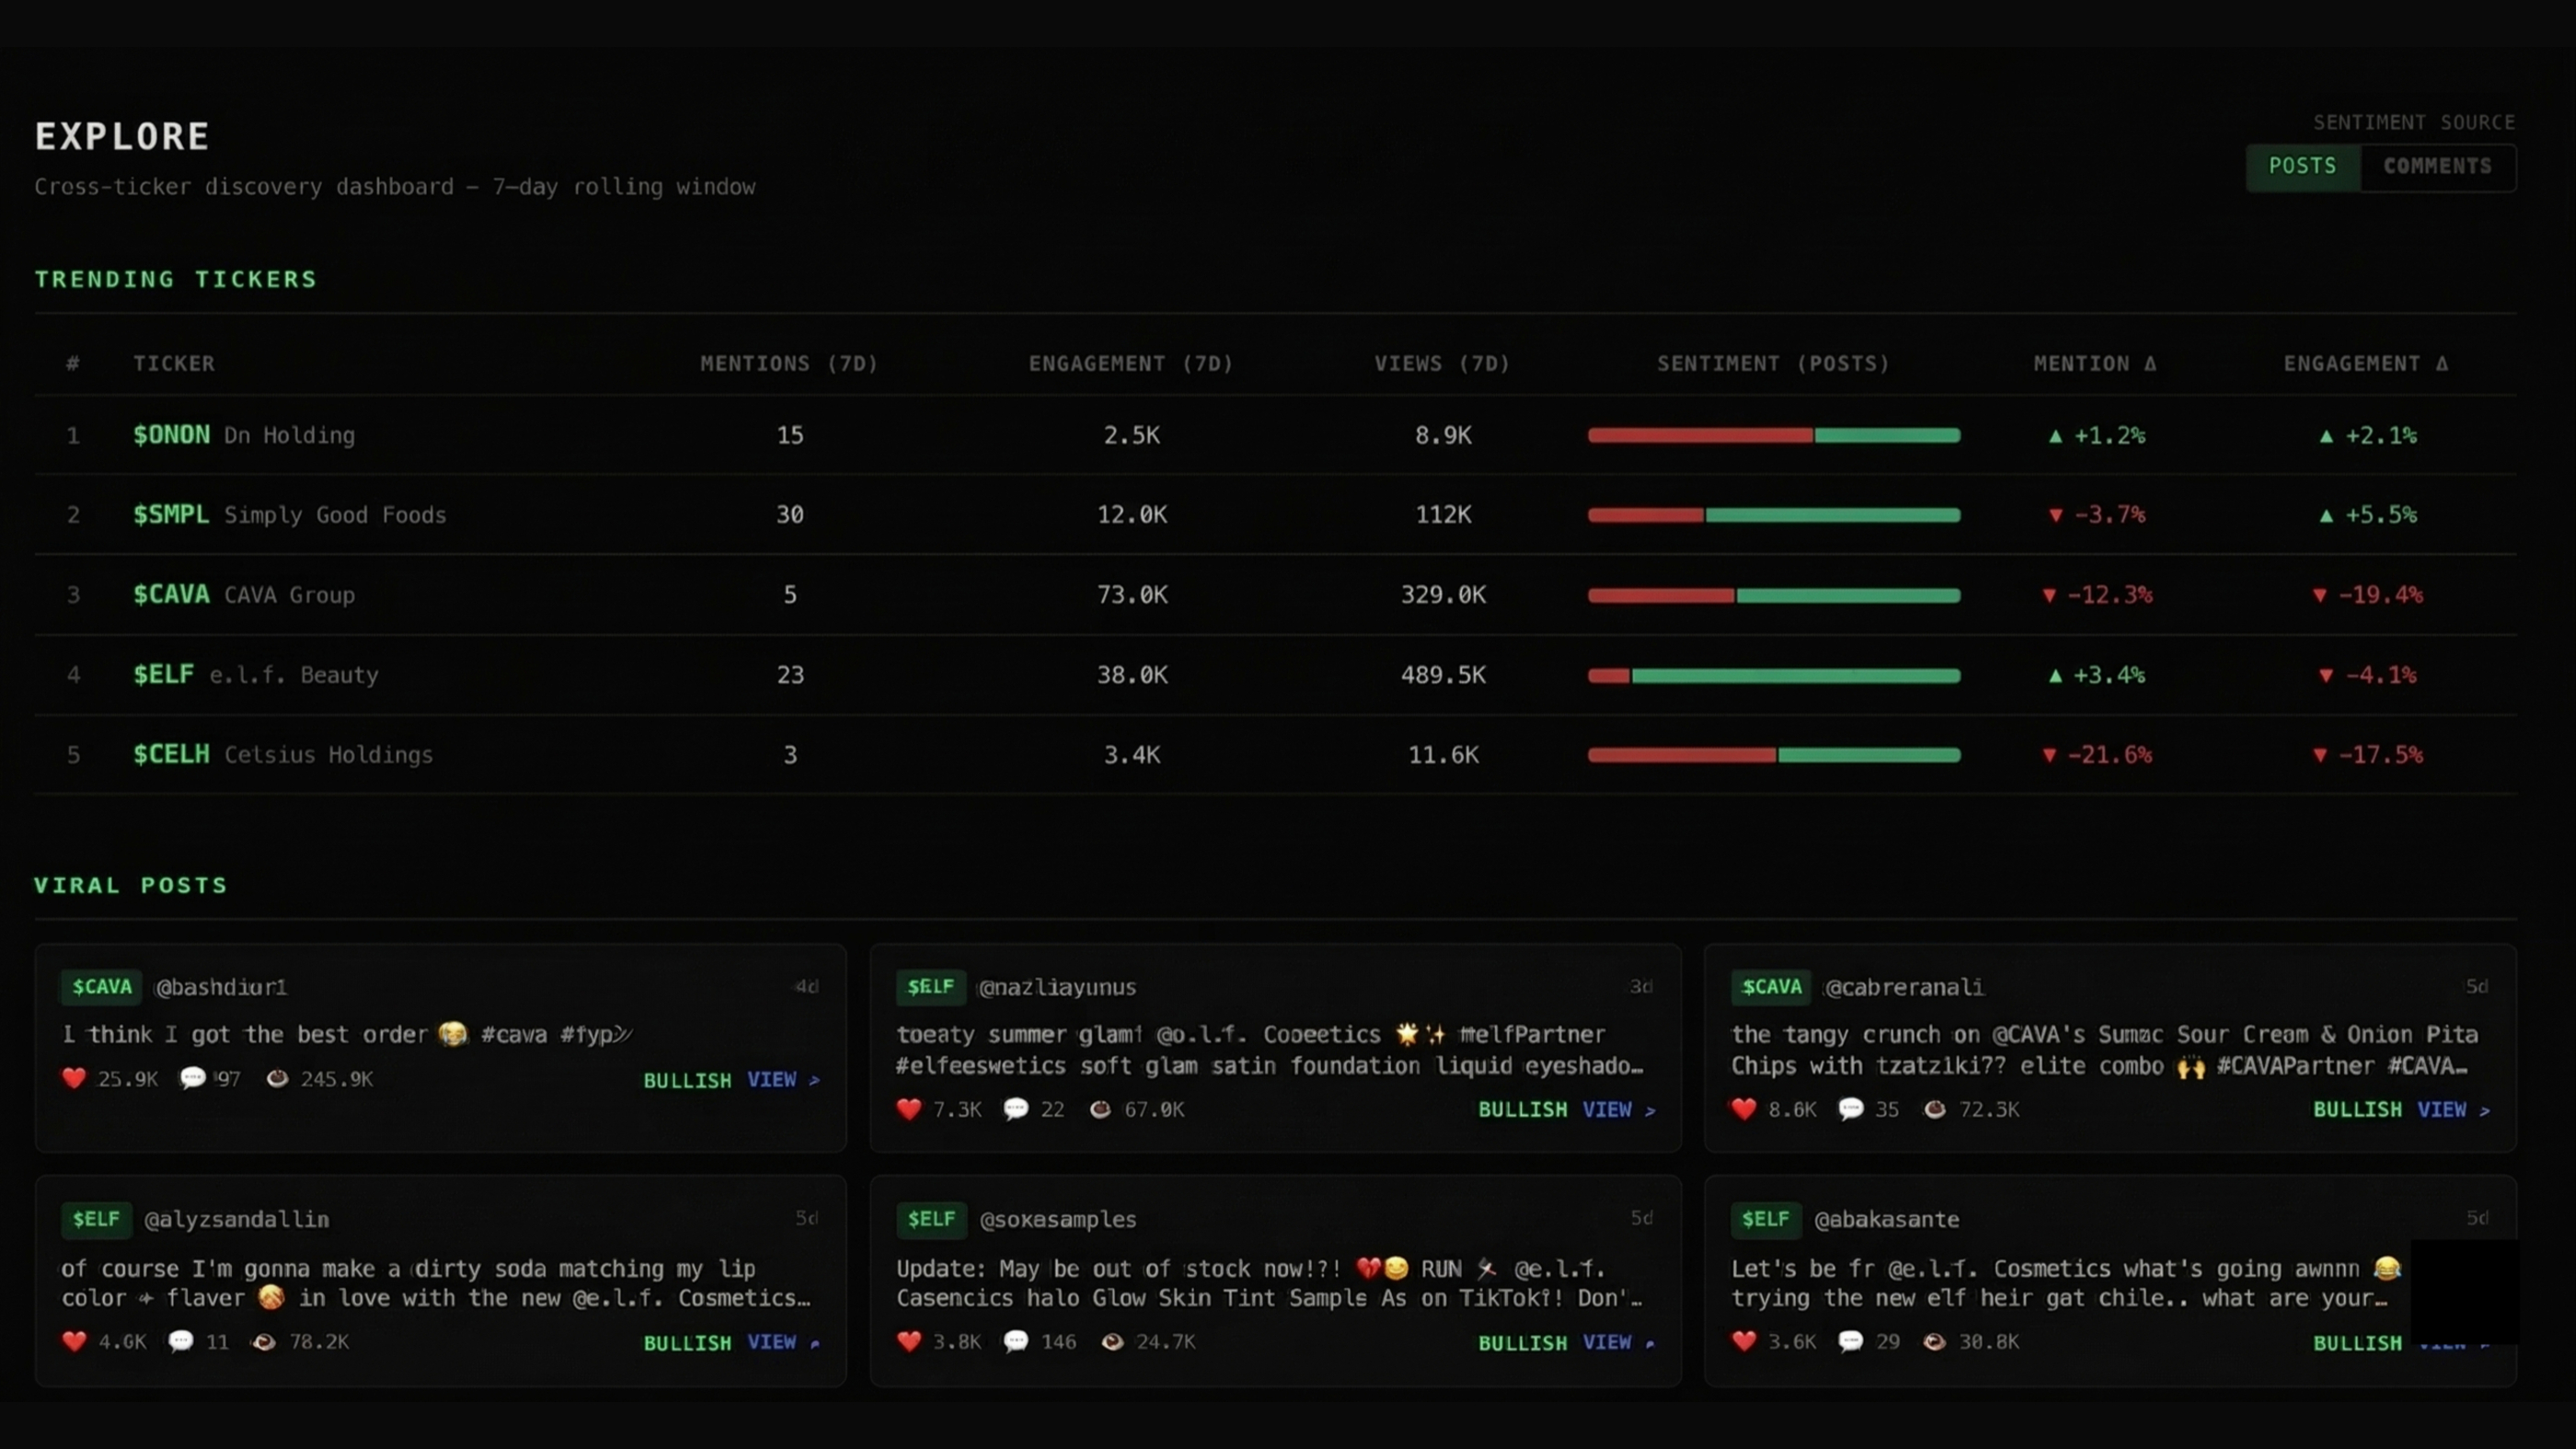
Task: Open the $SMPL ticker row
Action: pos(171,515)
